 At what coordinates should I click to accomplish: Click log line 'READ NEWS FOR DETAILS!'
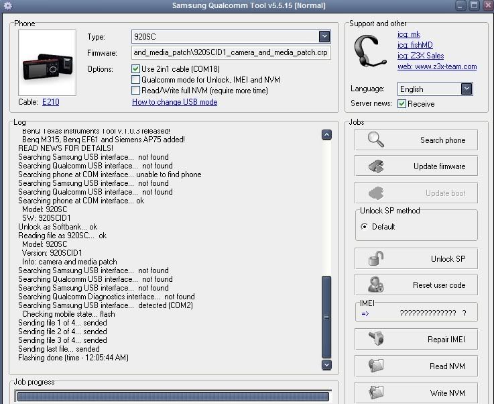(x=66, y=148)
